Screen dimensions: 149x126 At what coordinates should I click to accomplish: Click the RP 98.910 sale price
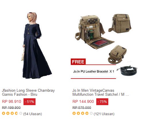11,101
